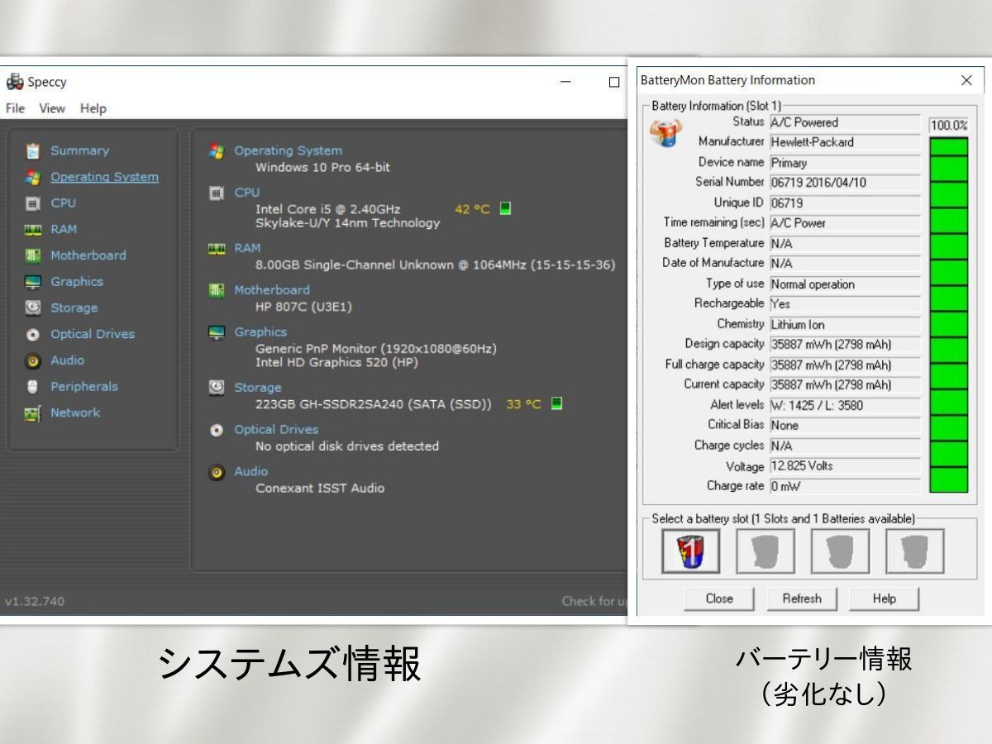
Task: Click the Charge rate 0 mW field
Action: click(845, 486)
